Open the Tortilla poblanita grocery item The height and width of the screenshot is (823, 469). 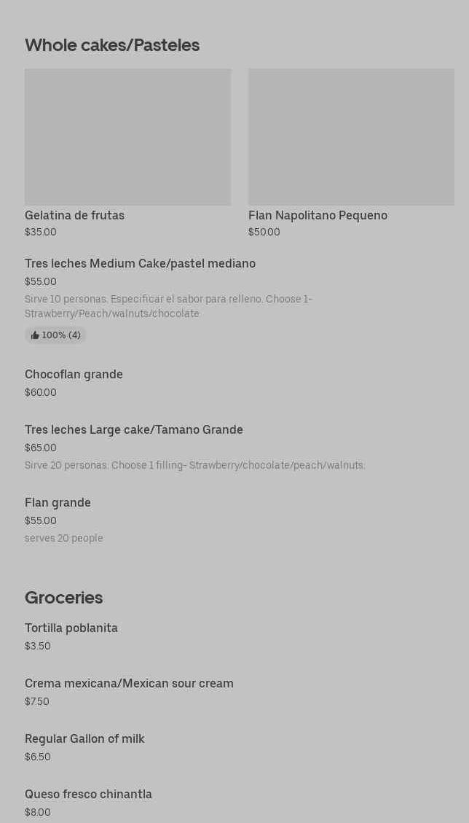[x=71, y=628]
